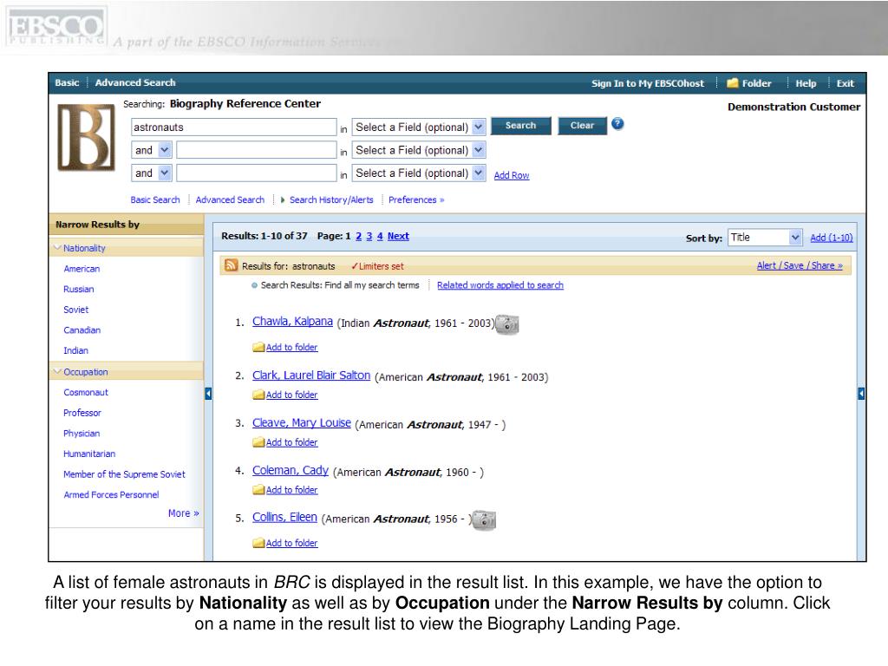Screen dimensions: 888x666
Task: Open the Folder icon in top bar
Action: (733, 83)
